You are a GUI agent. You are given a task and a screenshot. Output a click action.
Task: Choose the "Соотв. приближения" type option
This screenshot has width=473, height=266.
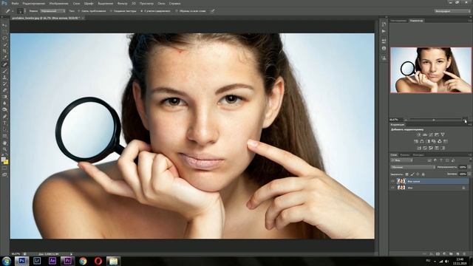tap(92, 11)
